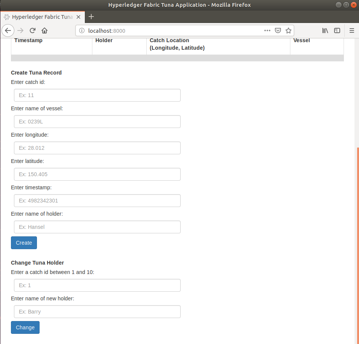Image resolution: width=359 pixels, height=344 pixels.
Task: Click the 'Enter latitude:' label
Action: (28, 161)
